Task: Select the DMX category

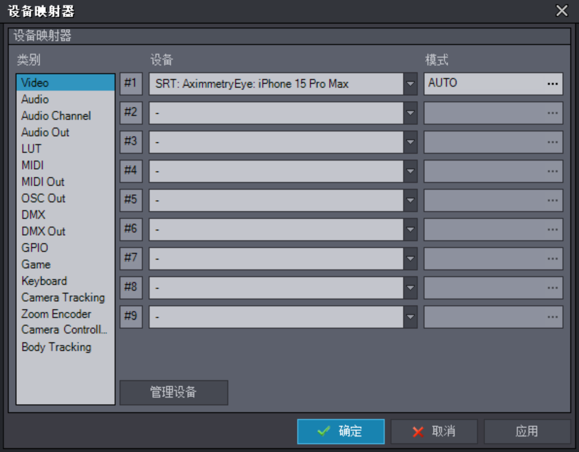Action: pyautogui.click(x=65, y=214)
